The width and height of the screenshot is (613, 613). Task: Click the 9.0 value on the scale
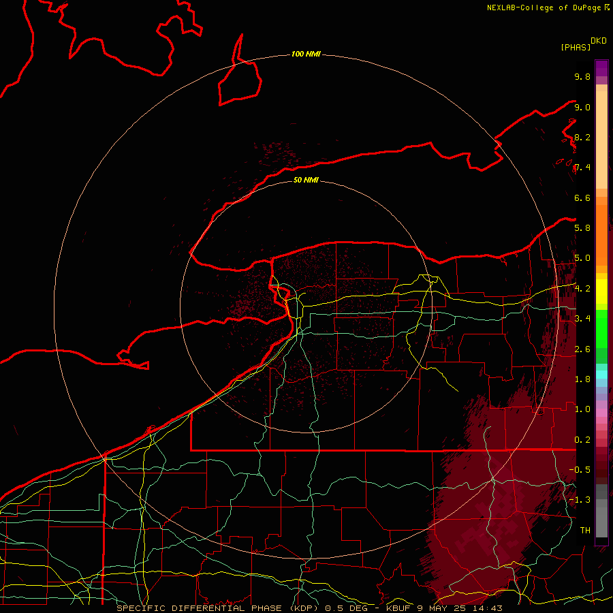582,107
